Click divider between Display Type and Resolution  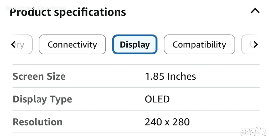tap(136, 110)
